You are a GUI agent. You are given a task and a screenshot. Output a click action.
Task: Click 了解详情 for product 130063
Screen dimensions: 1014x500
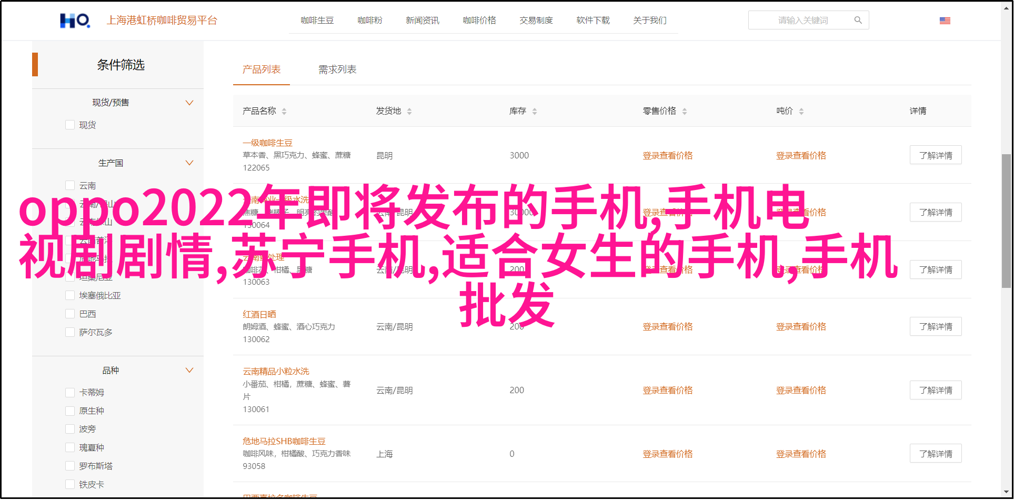936,269
